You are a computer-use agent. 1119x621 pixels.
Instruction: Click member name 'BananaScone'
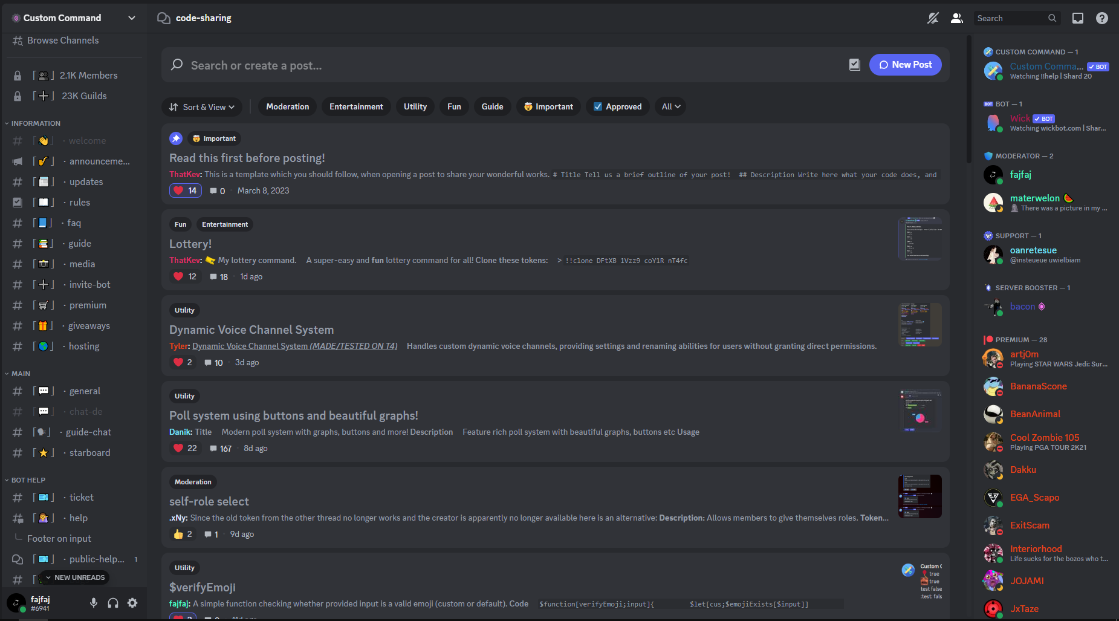[x=1038, y=386]
